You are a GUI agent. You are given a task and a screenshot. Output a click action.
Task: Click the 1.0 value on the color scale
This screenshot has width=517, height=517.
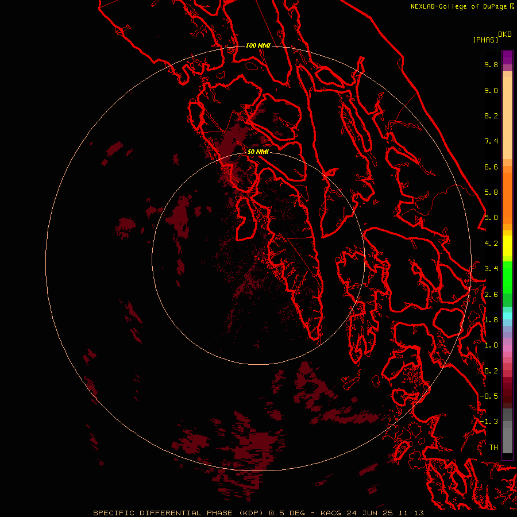491,345
